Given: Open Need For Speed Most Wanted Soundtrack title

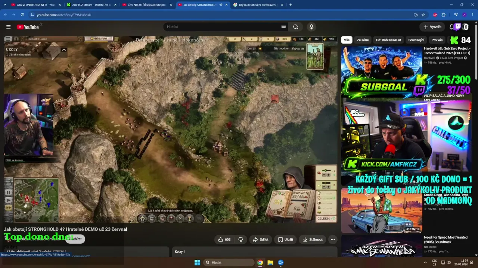Looking at the screenshot, I should [x=446, y=239].
